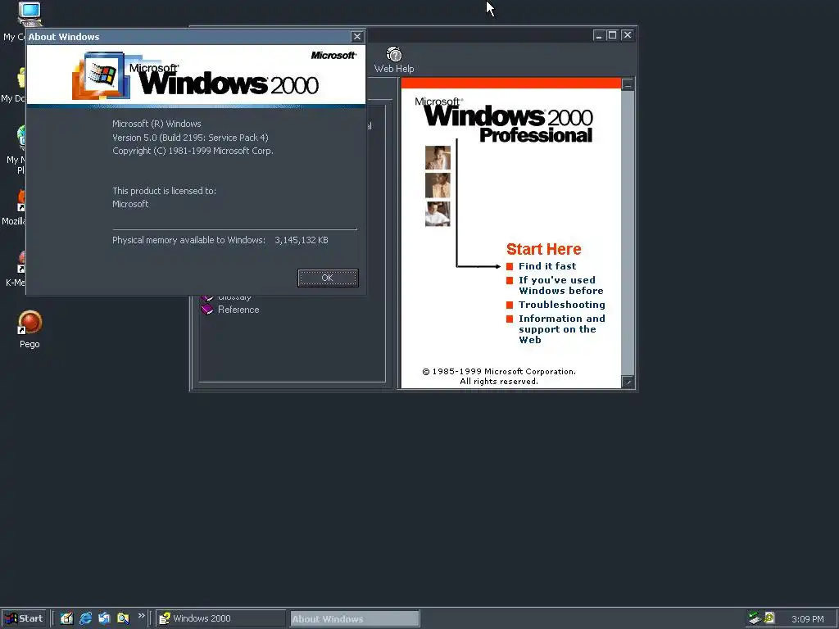Click the help page scroll-up arrow
Image resolution: width=839 pixels, height=629 pixels.
[628, 84]
